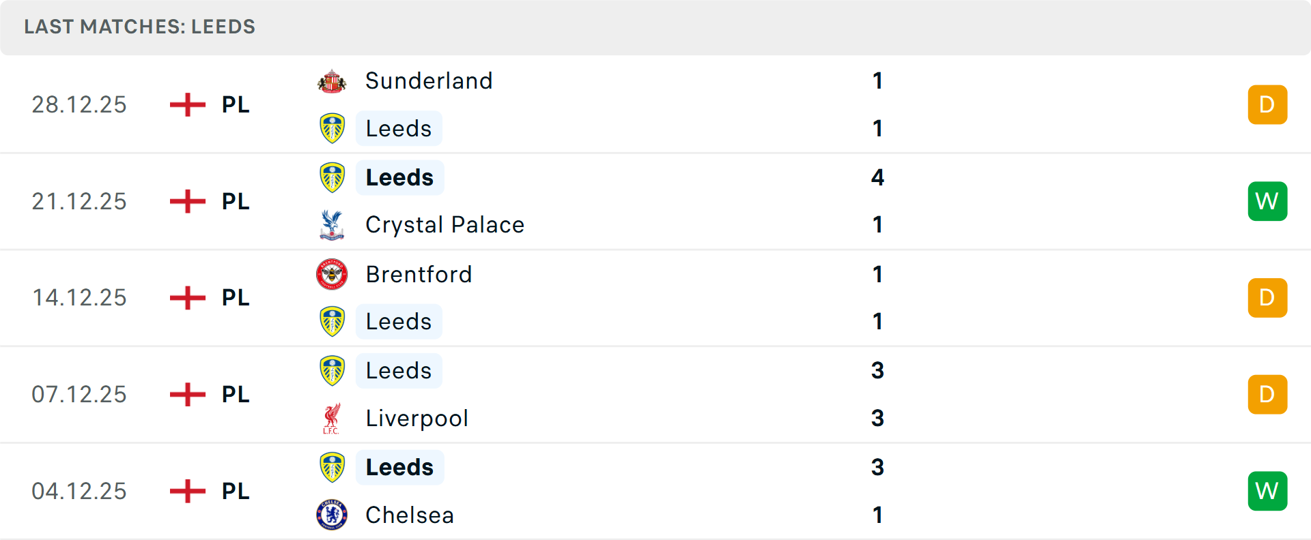This screenshot has width=1311, height=540.
Task: Open the Liverpool team link
Action: (417, 419)
